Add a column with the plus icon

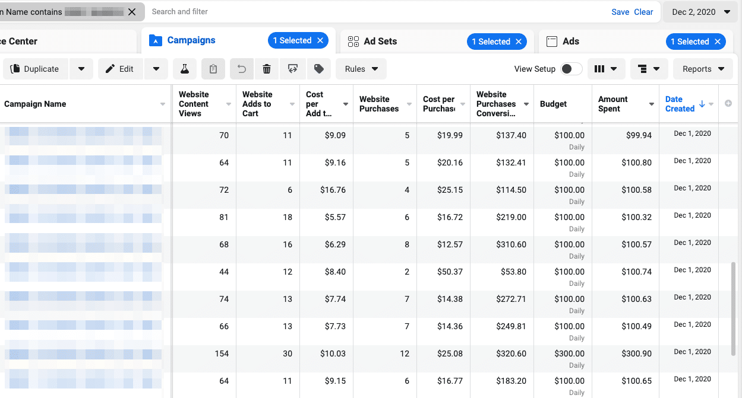click(728, 104)
